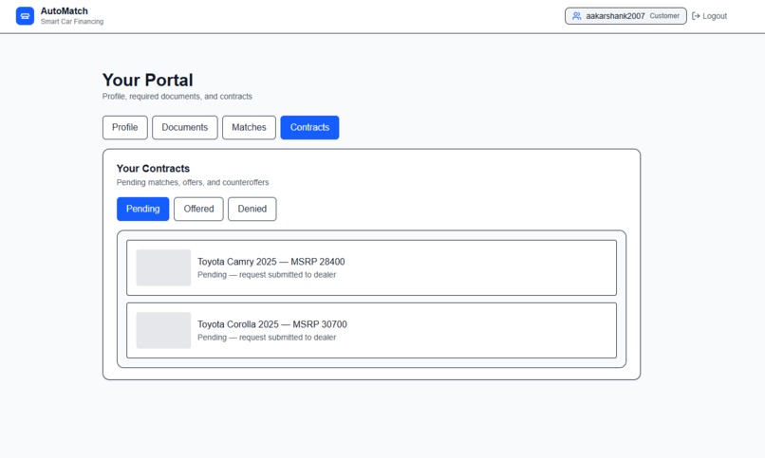765x458 pixels.
Task: Click the AutoMatch car logo icon
Action: [x=25, y=15]
